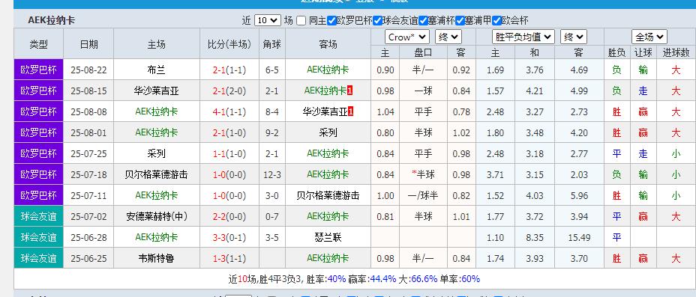This screenshot has width=696, height=297.
Task: Click the 日期 column header
Action: coord(88,44)
